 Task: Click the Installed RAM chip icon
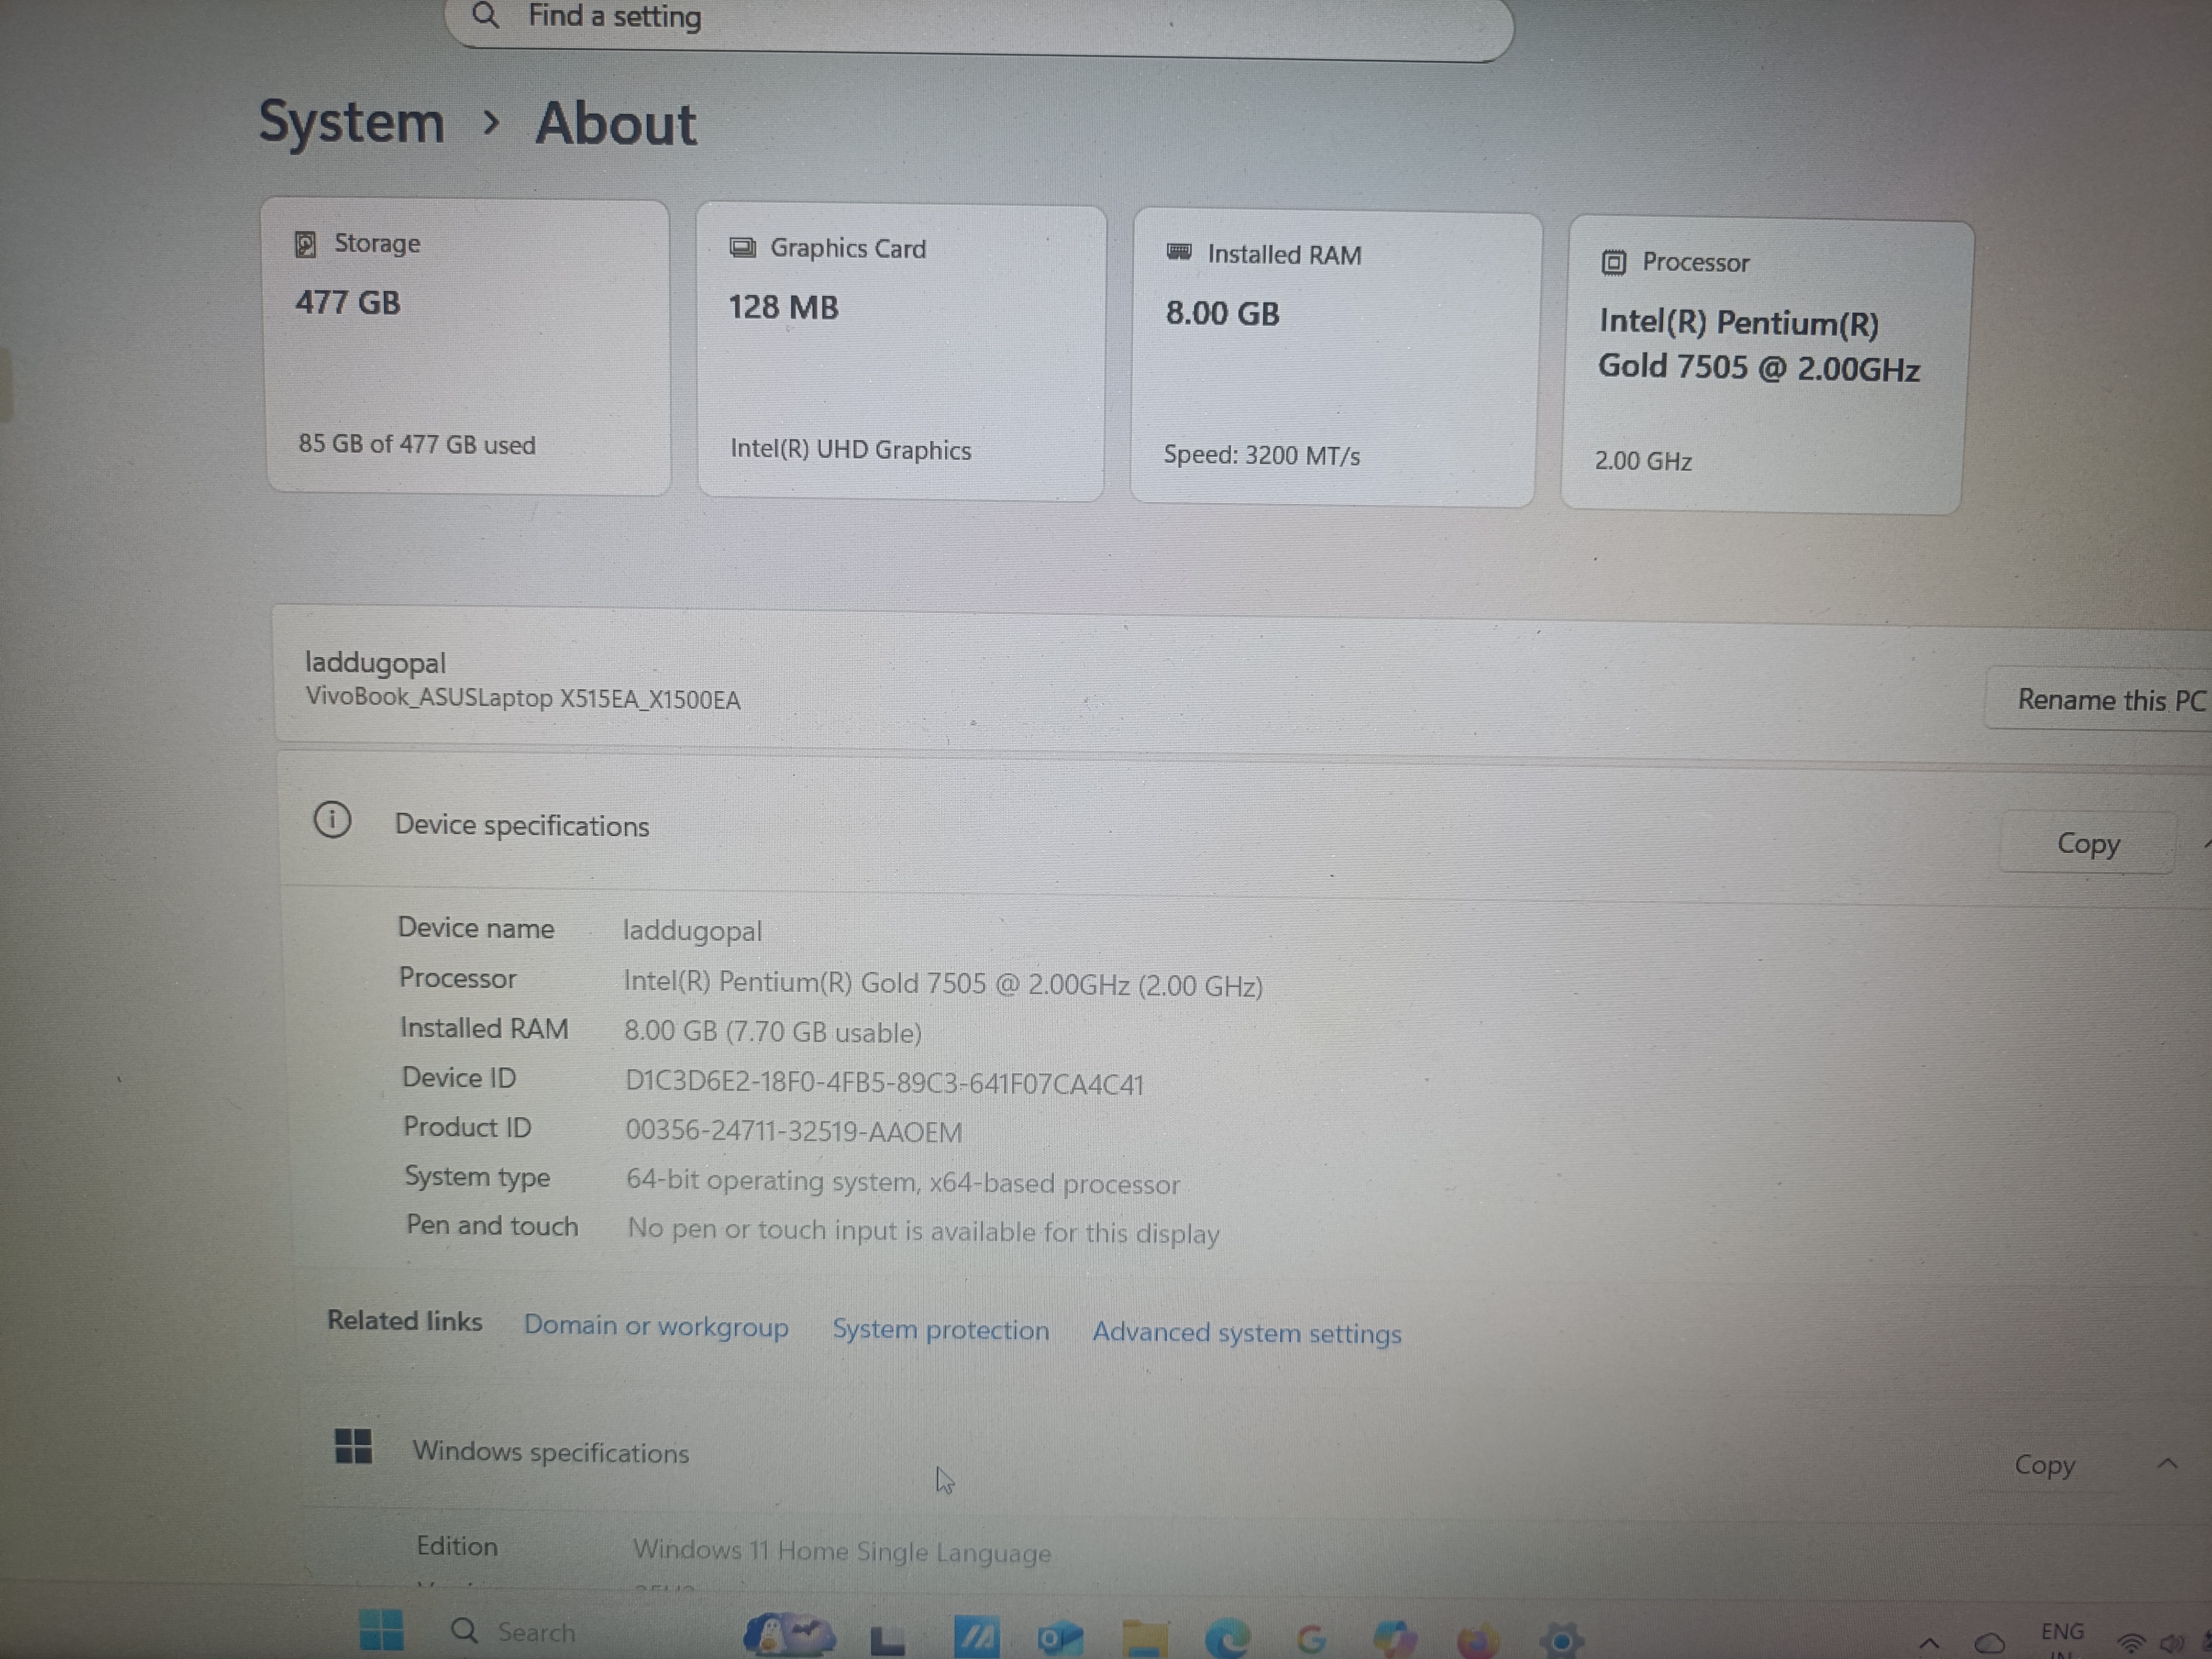[x=1179, y=252]
